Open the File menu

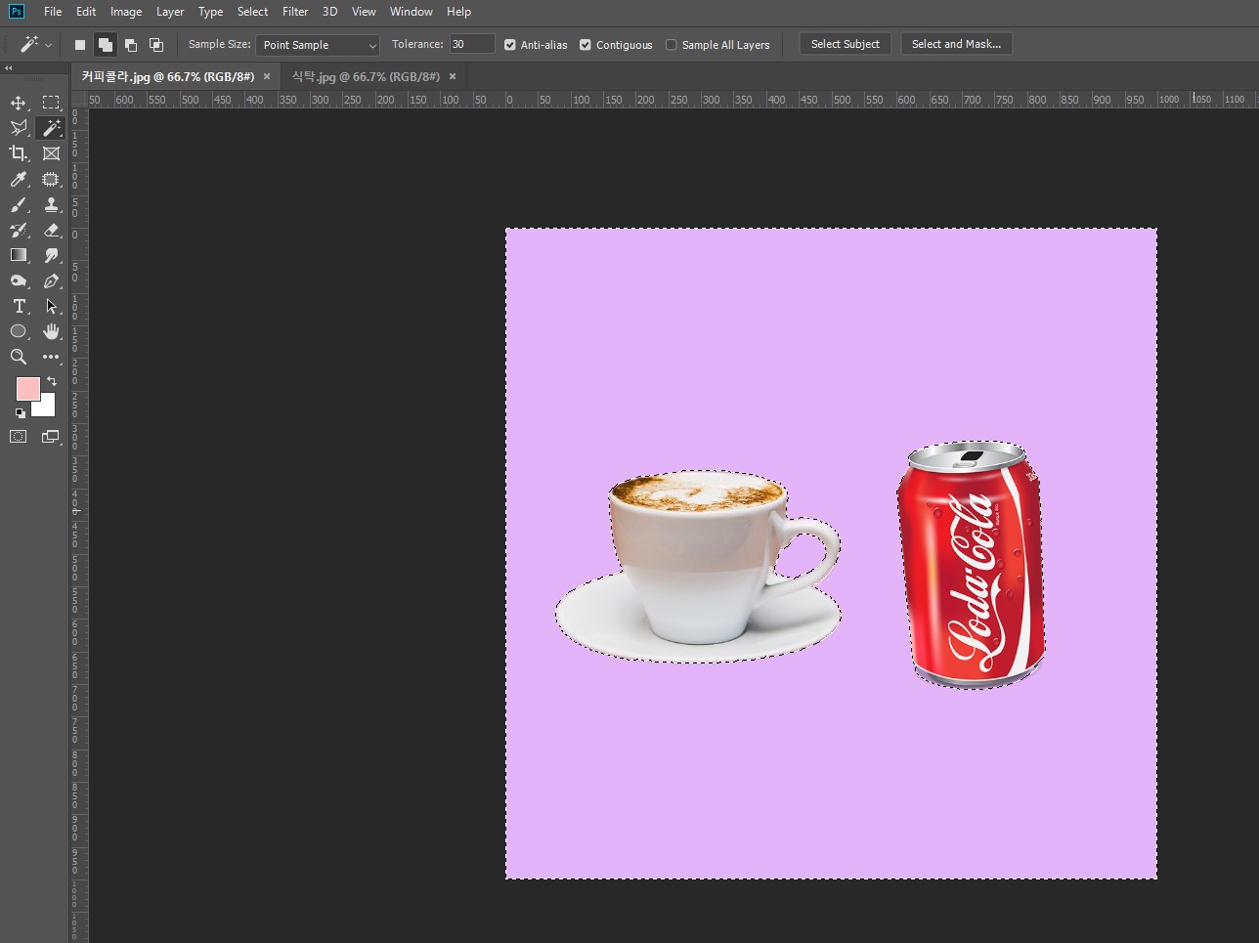click(53, 12)
